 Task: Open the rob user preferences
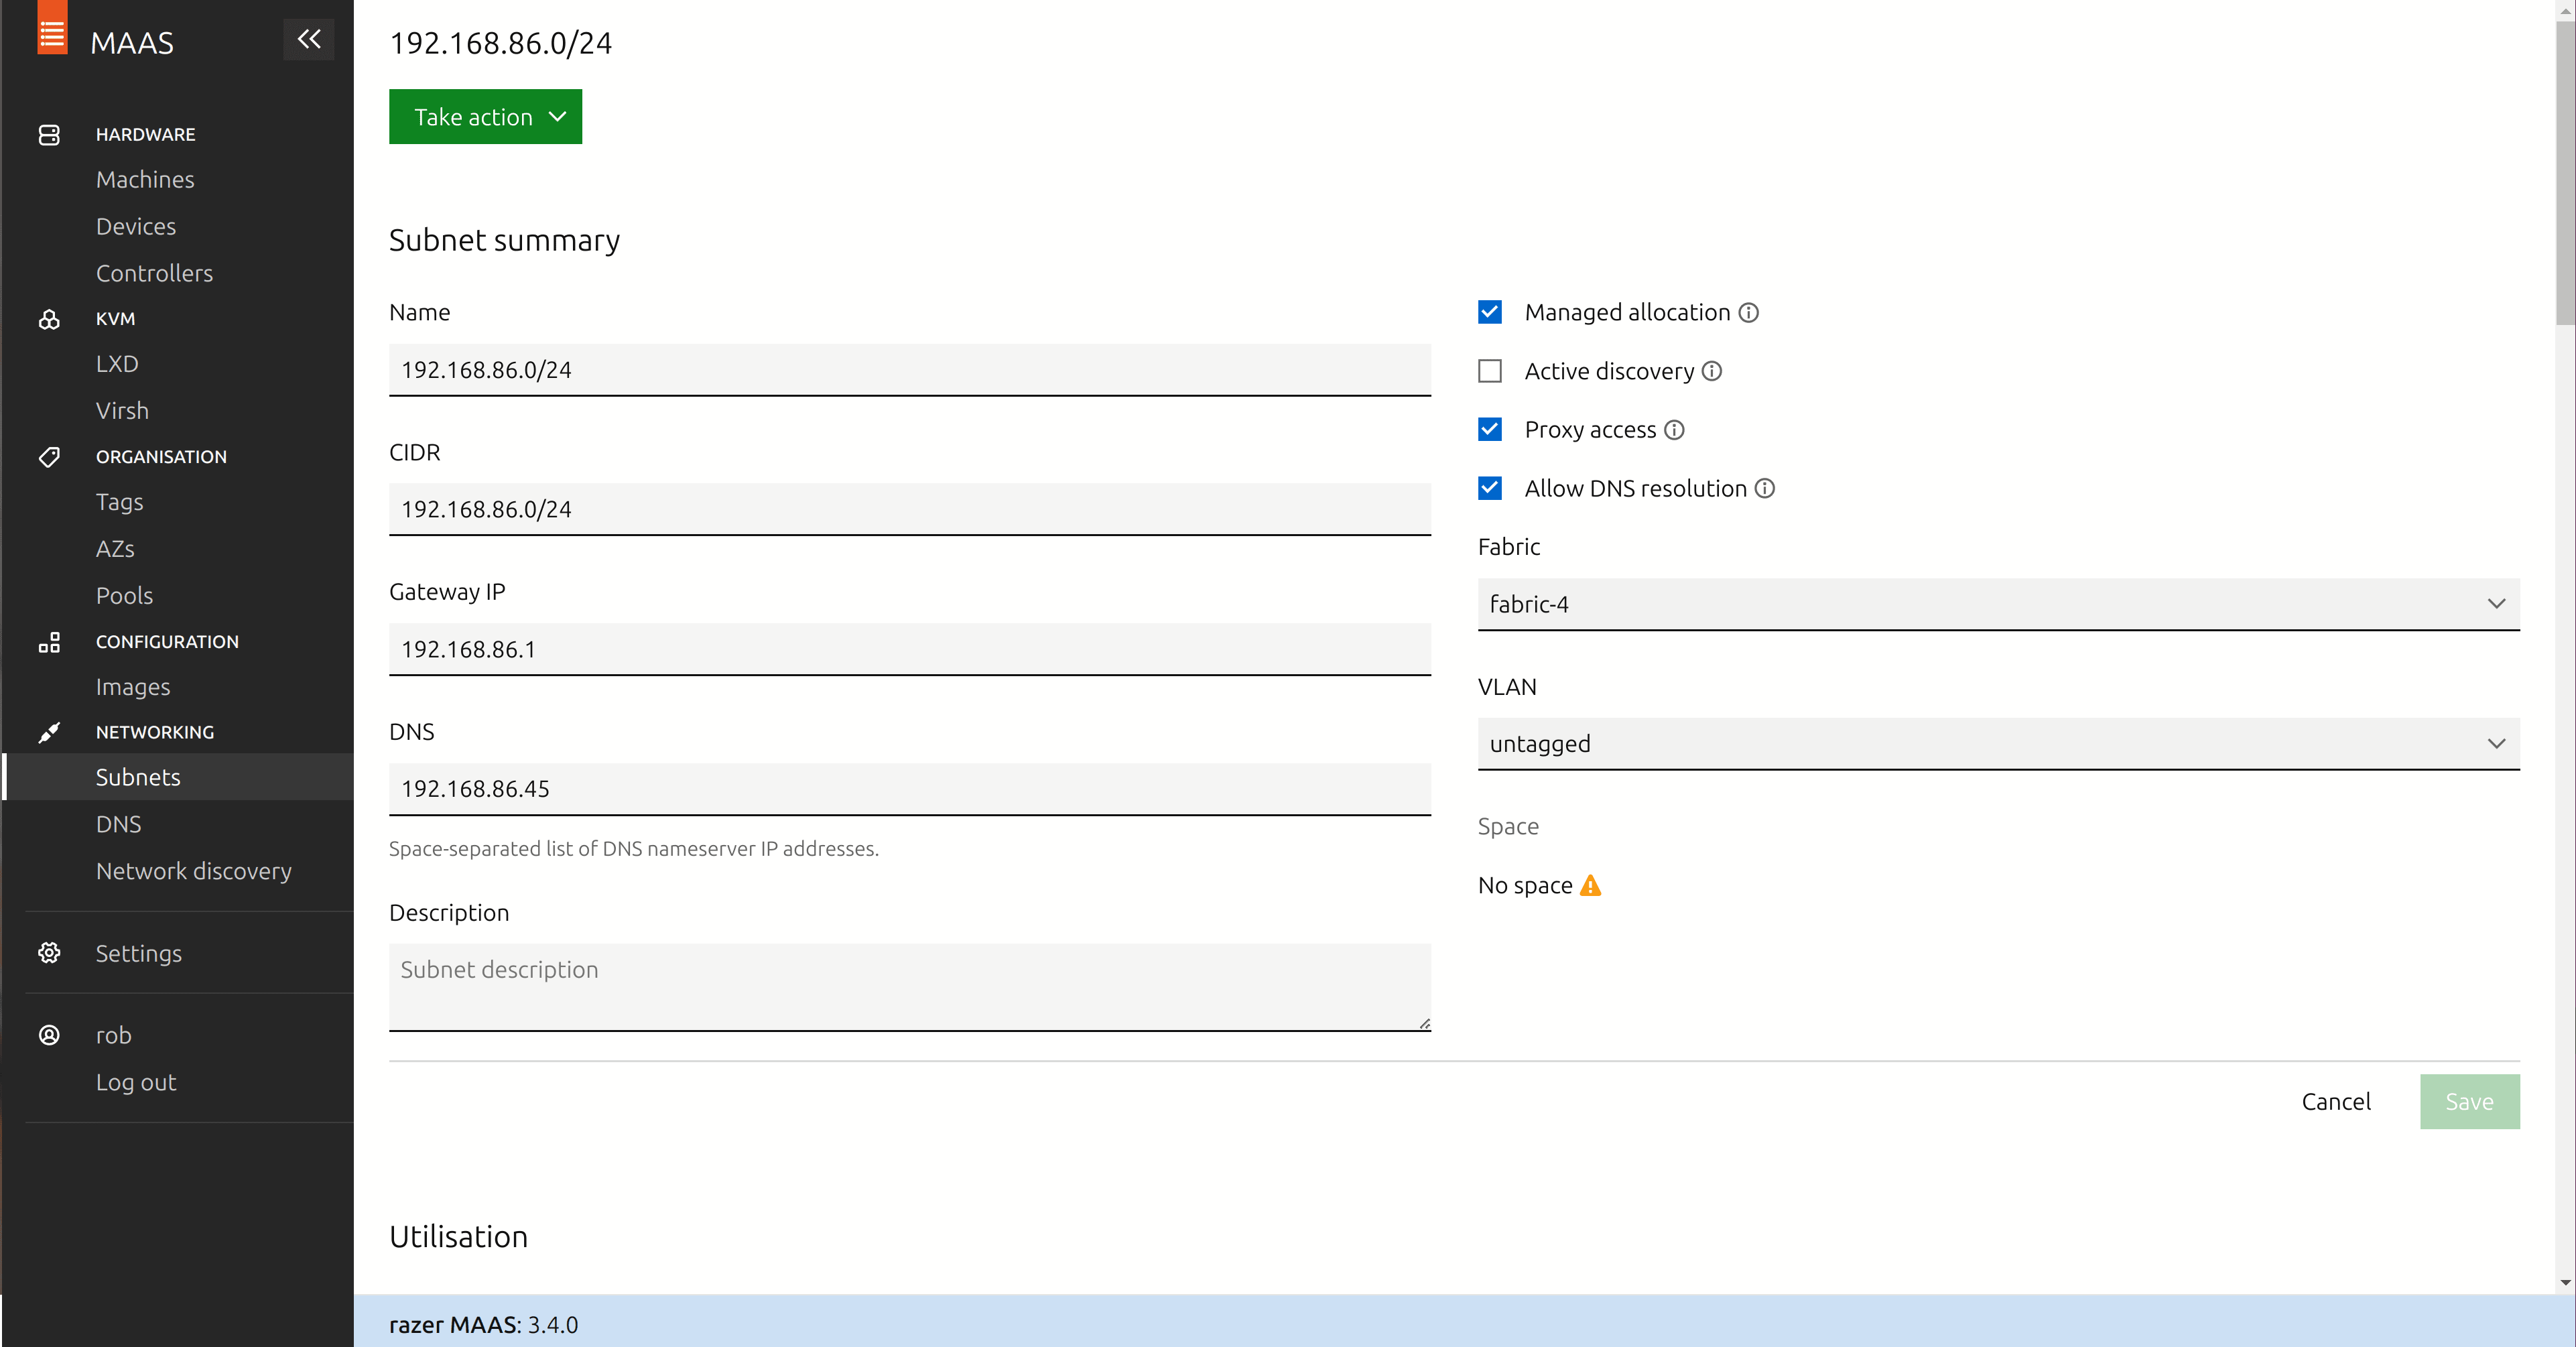pyautogui.click(x=113, y=1035)
